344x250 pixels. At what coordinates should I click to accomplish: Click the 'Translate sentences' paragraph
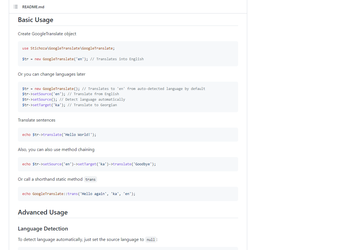pyautogui.click(x=37, y=120)
